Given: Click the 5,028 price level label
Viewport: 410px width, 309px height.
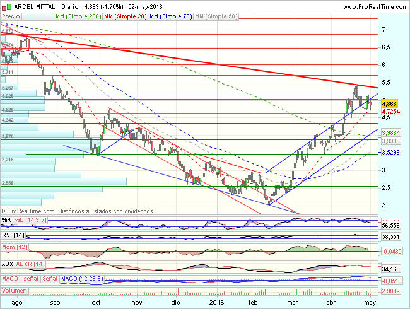Looking at the screenshot, I should (8, 96).
